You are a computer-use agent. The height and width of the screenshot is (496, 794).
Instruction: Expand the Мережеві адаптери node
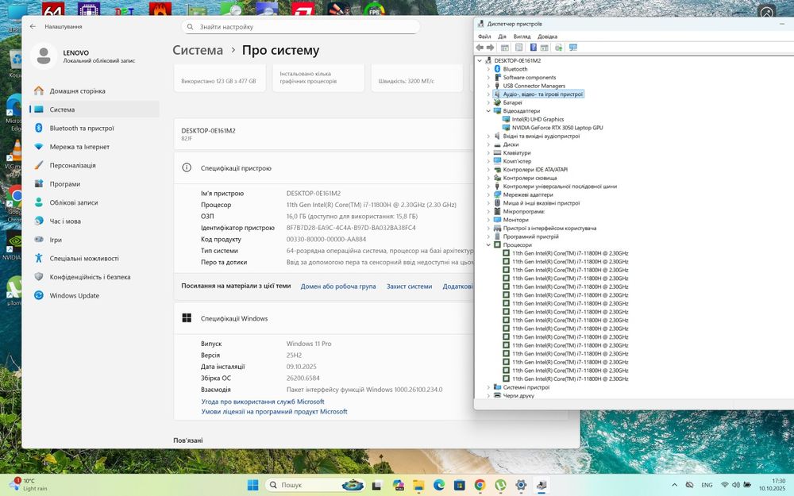click(488, 194)
